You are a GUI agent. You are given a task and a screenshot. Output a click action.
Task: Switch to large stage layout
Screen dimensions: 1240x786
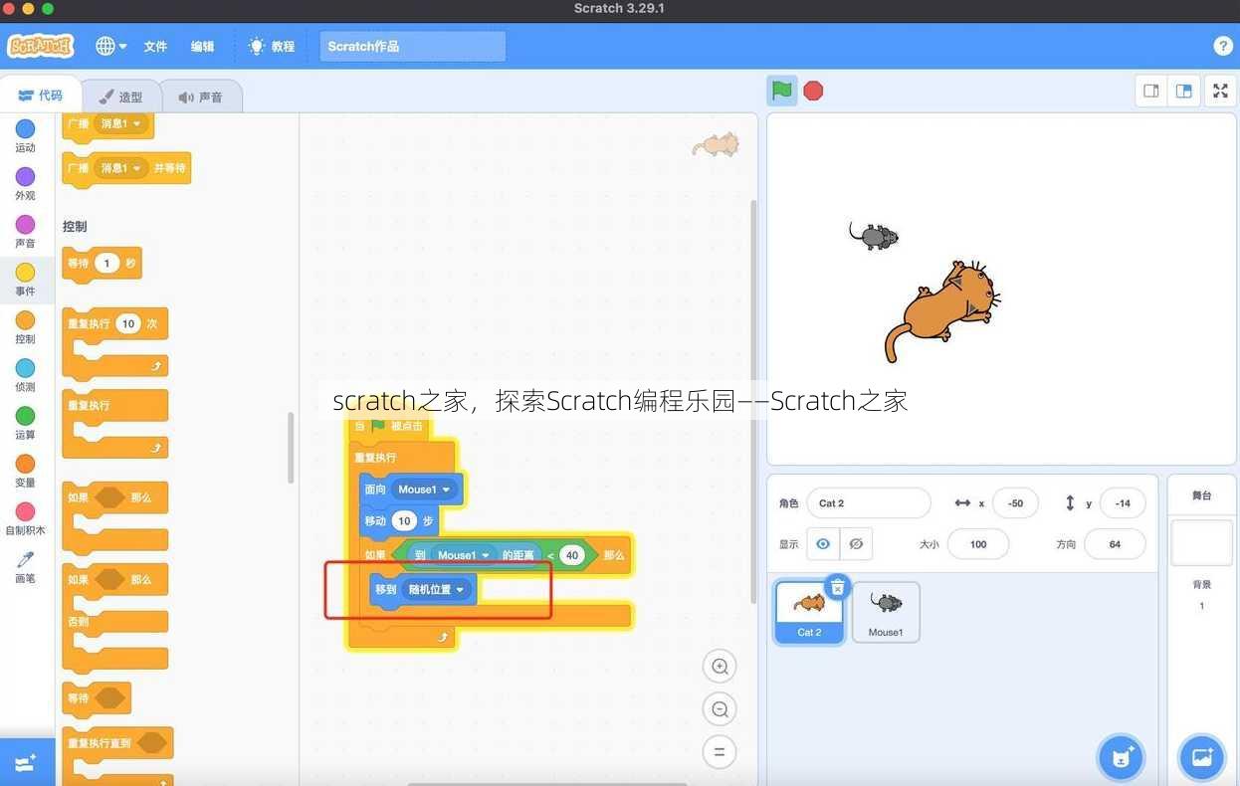click(1183, 91)
